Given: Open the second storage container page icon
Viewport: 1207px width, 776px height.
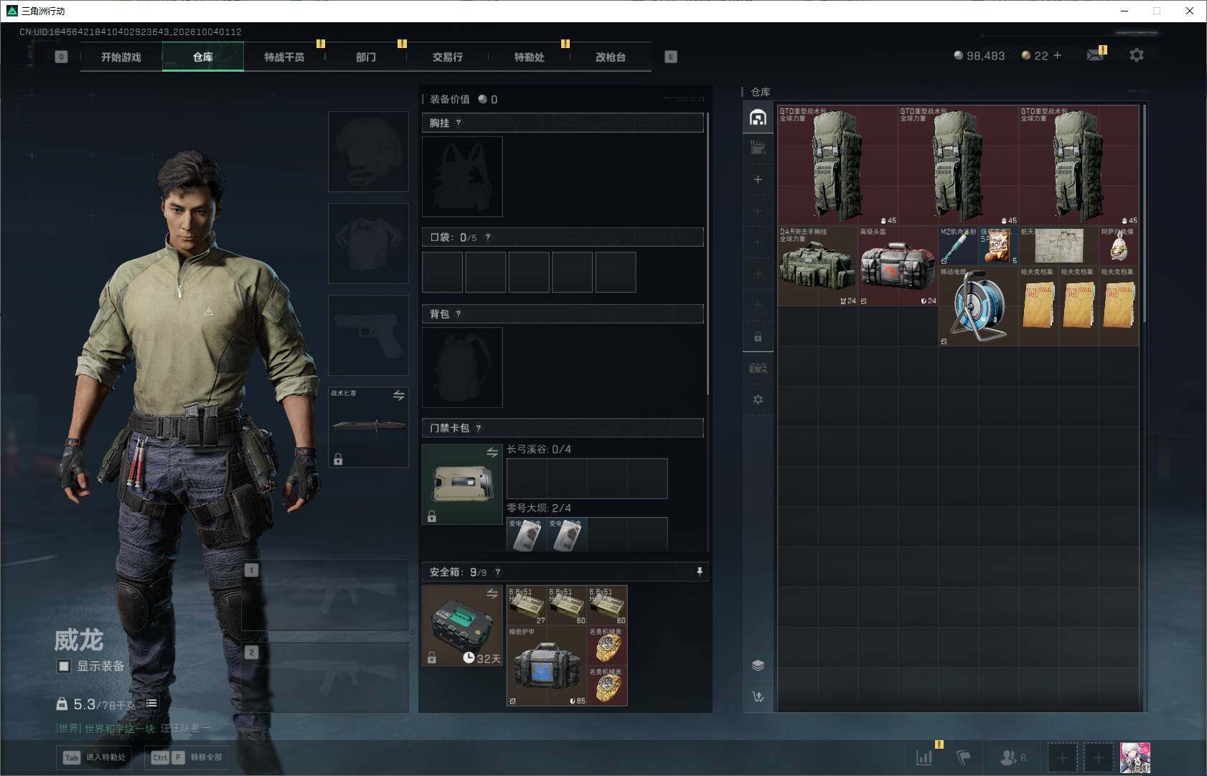Looking at the screenshot, I should (x=758, y=148).
